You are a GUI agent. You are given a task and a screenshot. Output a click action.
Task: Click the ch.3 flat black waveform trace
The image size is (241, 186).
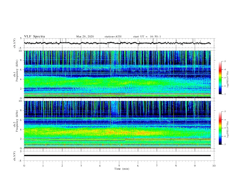pos(117,156)
